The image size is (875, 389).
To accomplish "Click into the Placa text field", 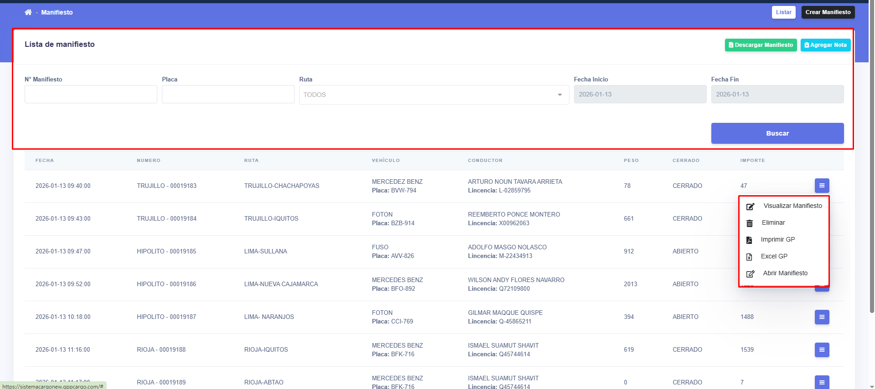I will (x=228, y=94).
